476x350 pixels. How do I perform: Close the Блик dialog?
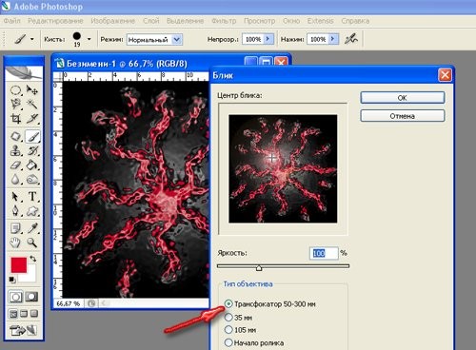(x=445, y=75)
